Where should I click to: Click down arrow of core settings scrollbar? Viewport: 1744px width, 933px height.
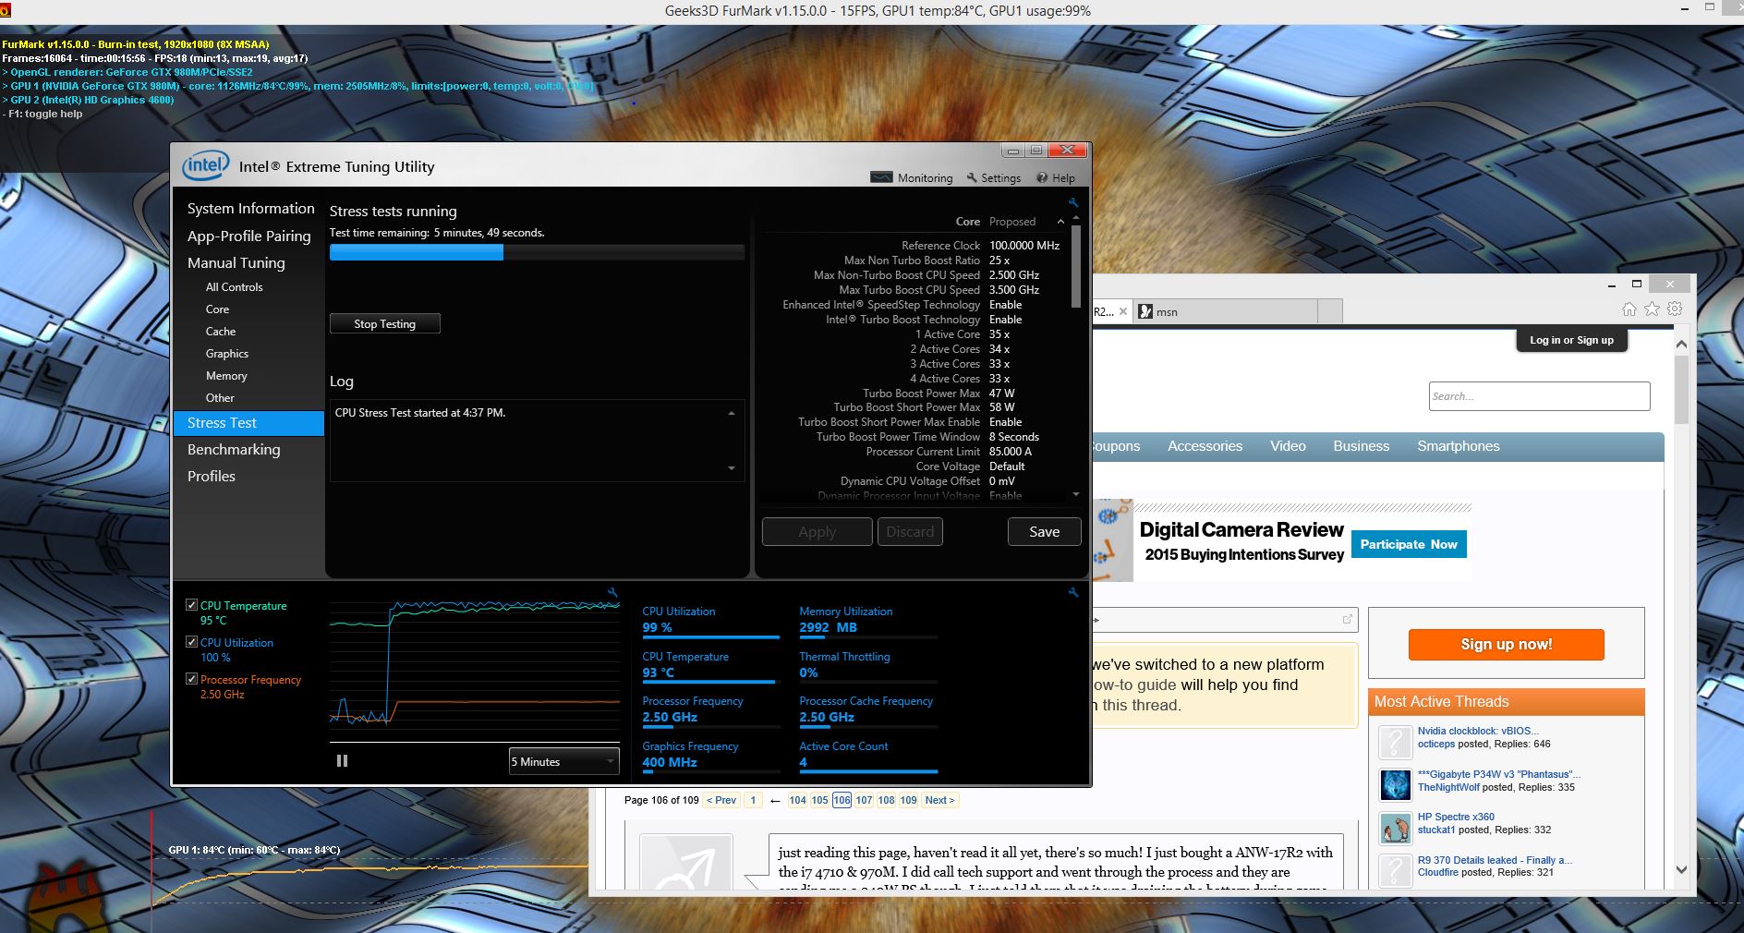tap(1075, 495)
